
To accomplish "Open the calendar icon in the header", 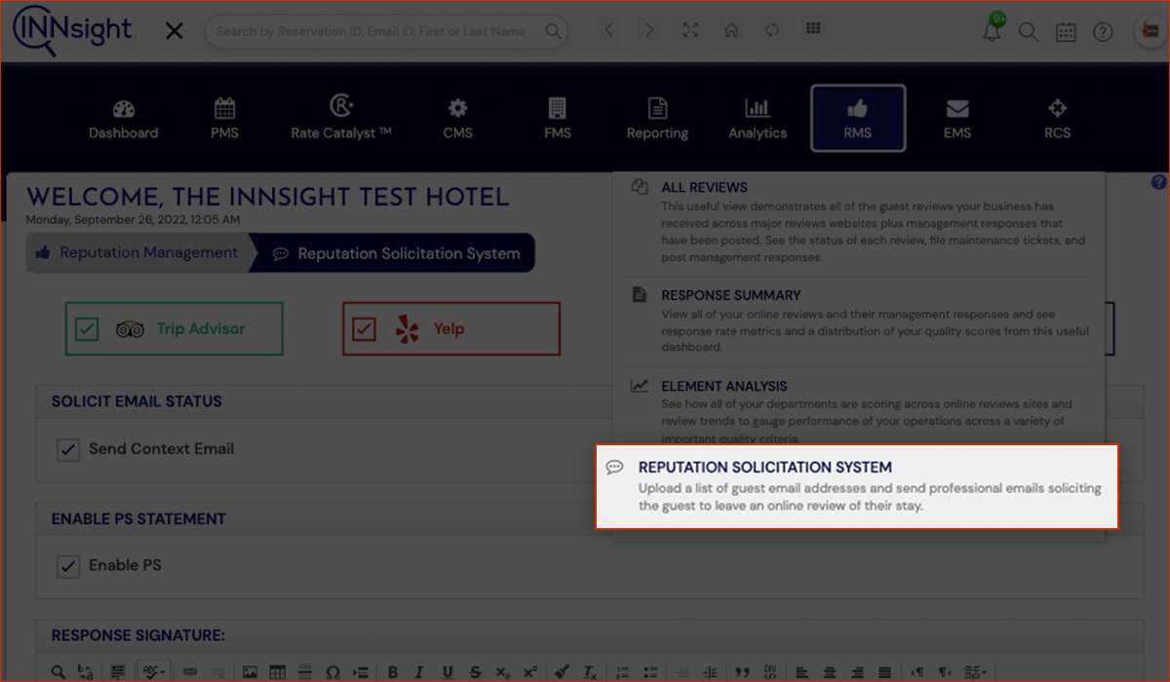I will point(1066,32).
